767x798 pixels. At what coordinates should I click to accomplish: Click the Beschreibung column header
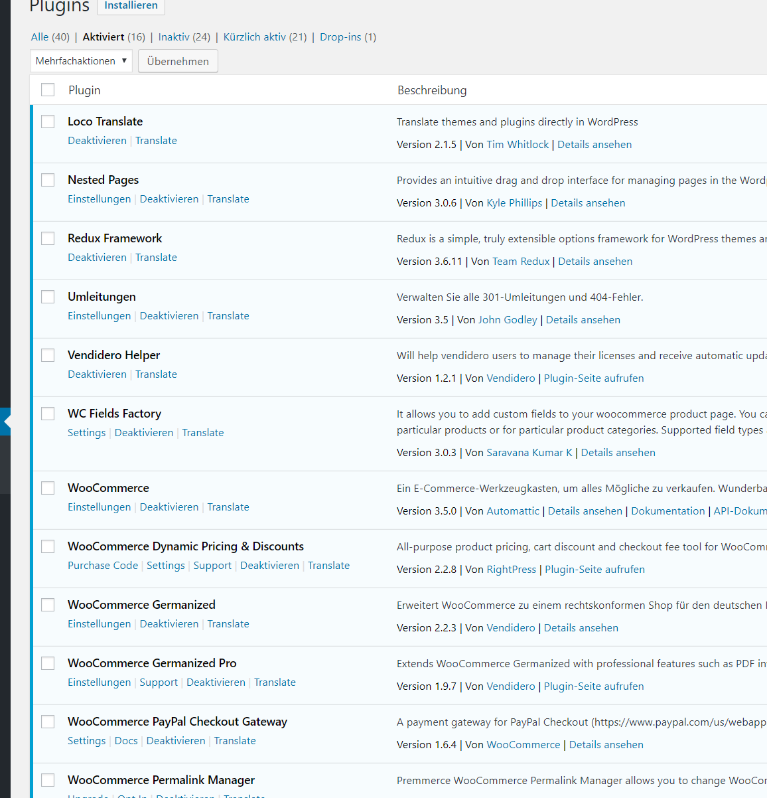(432, 90)
